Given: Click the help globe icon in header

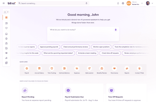Looking at the screenshot, I should pos(123,3).
